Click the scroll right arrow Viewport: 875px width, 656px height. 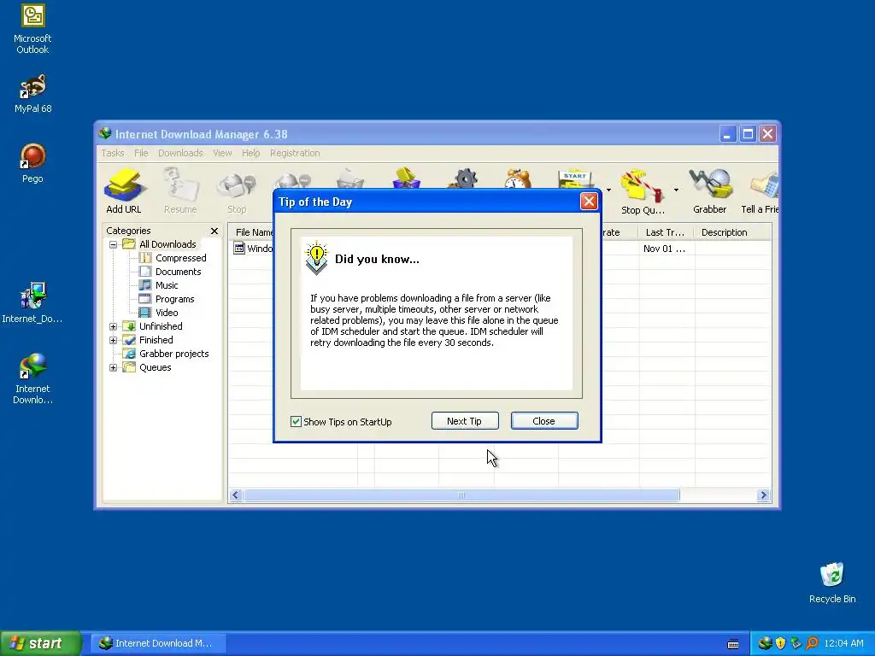[763, 495]
